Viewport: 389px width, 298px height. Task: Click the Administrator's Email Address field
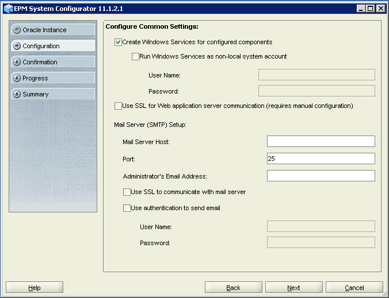(x=321, y=176)
